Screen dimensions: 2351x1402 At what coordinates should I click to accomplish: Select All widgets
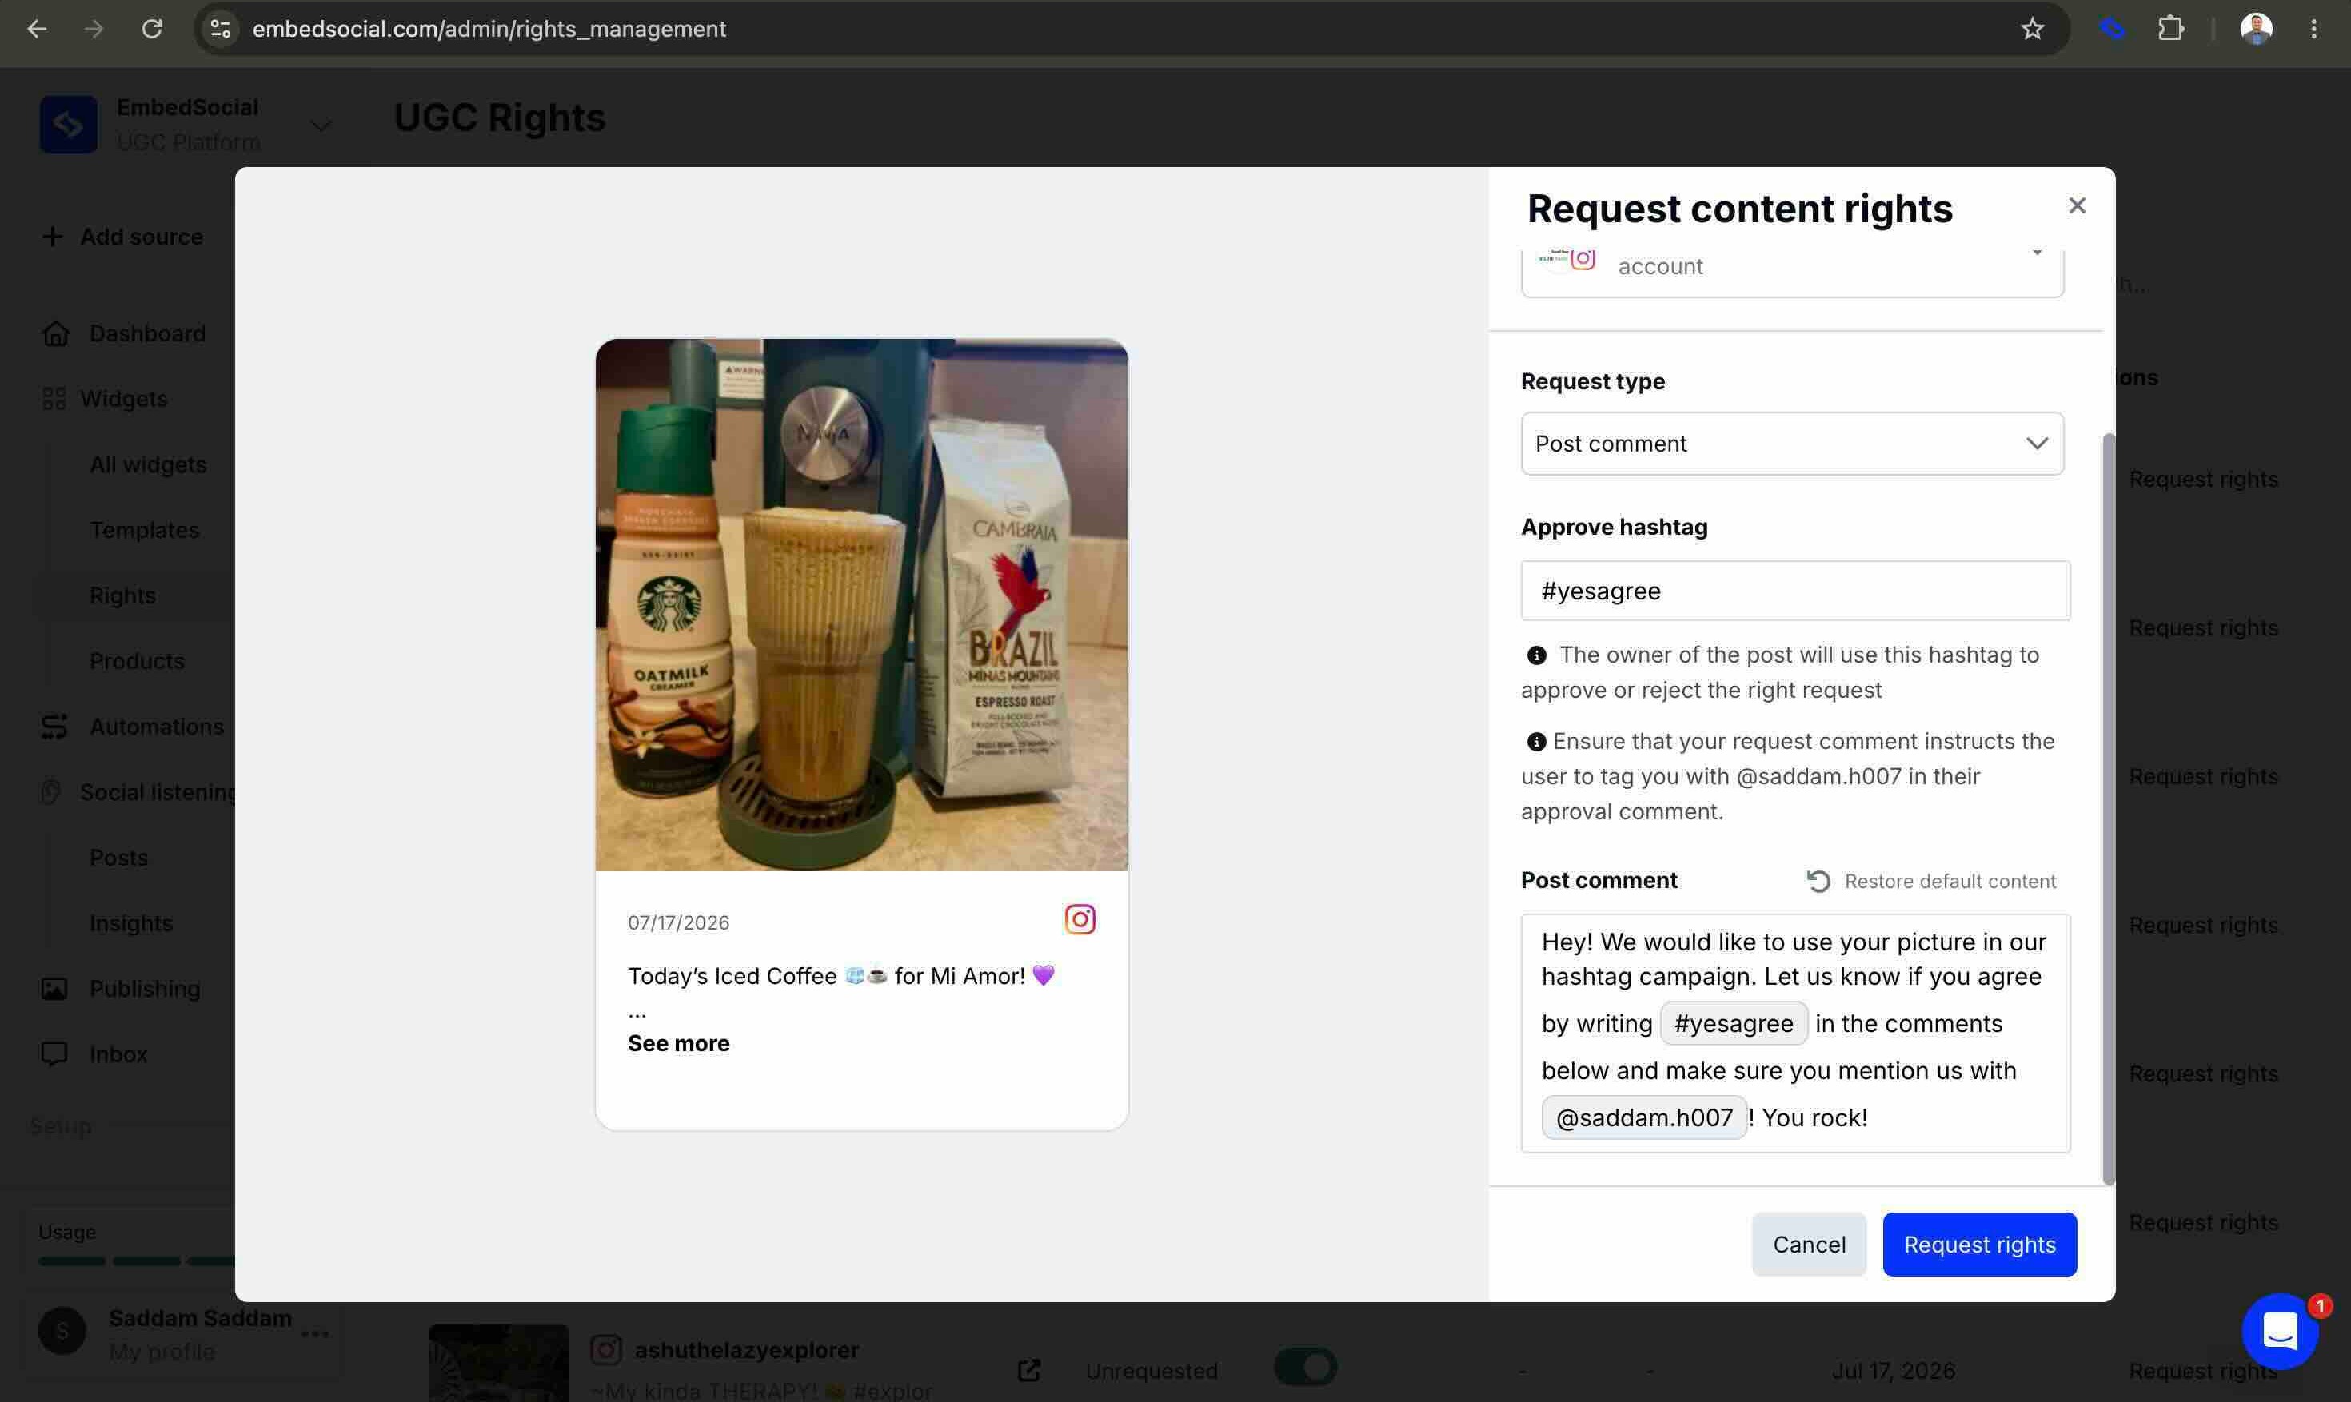click(147, 464)
